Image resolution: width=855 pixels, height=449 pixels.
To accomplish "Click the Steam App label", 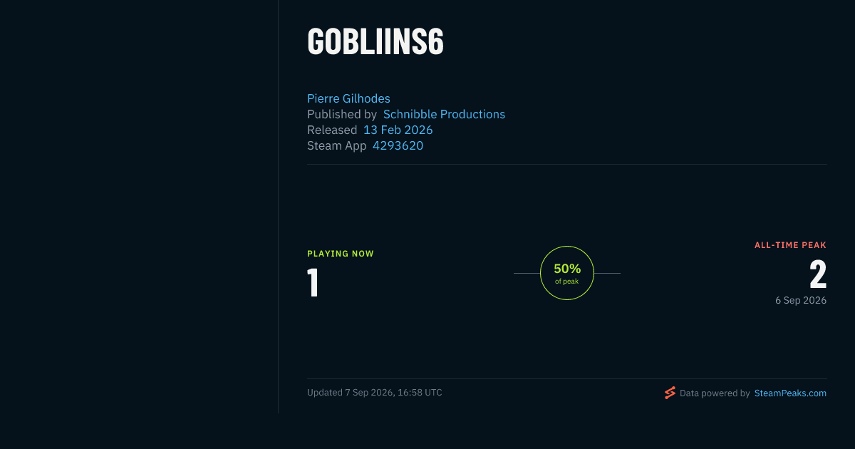I will click(x=337, y=145).
